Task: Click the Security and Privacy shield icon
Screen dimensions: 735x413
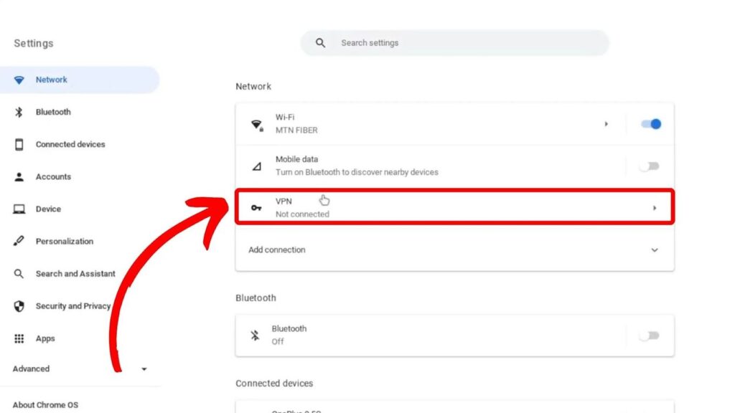Action: (19, 305)
